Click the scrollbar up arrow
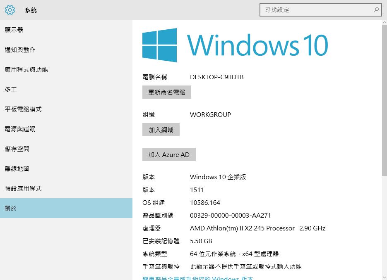 384,22
